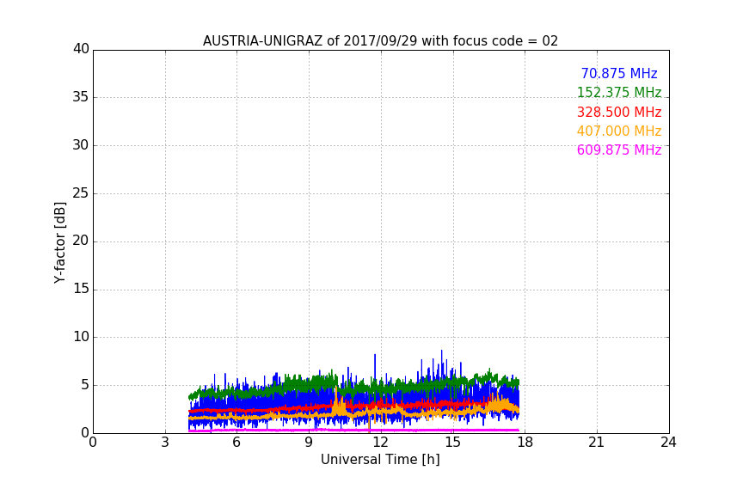743x495 pixels.
Task: Click the x-axis tick value 21
Action: (x=597, y=443)
